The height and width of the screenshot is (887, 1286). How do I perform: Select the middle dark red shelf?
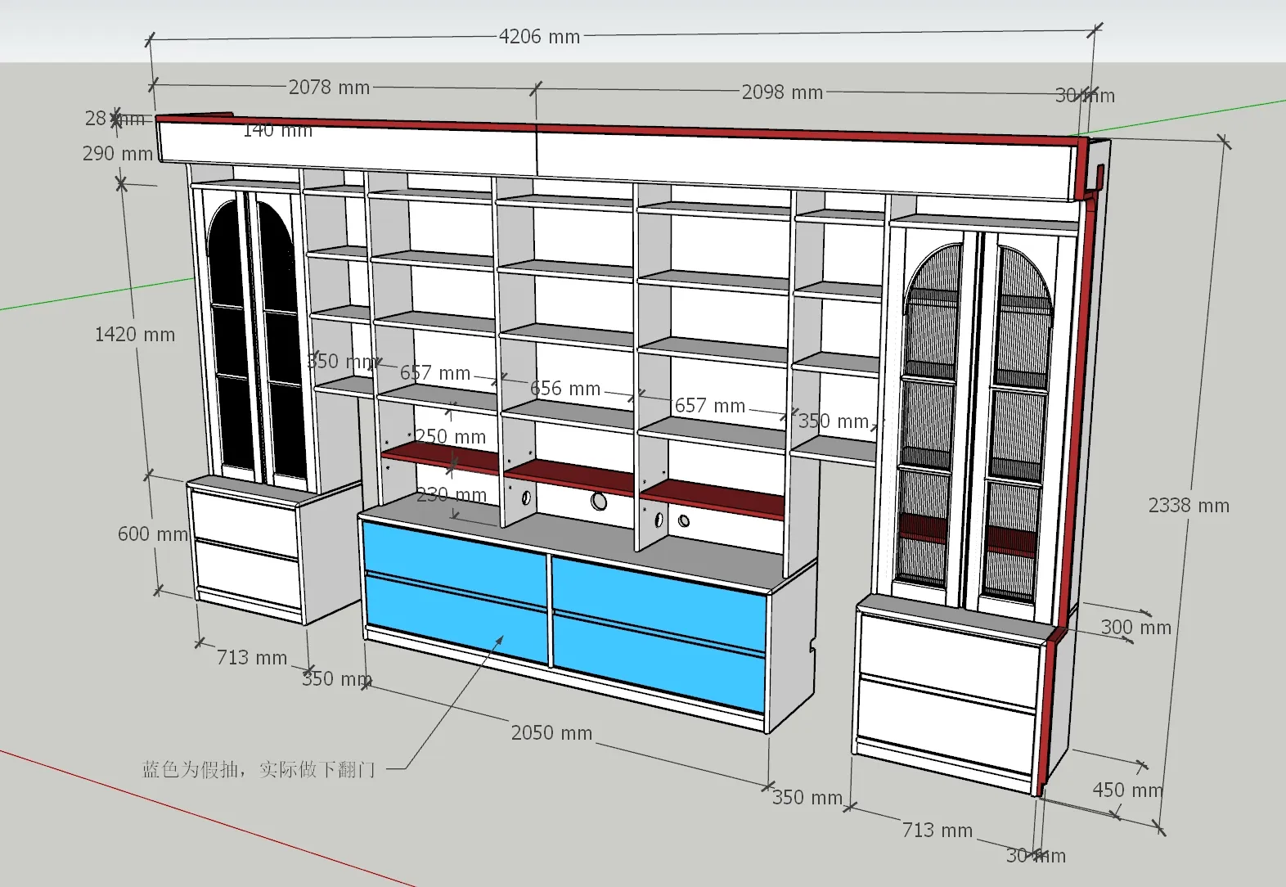tap(569, 475)
